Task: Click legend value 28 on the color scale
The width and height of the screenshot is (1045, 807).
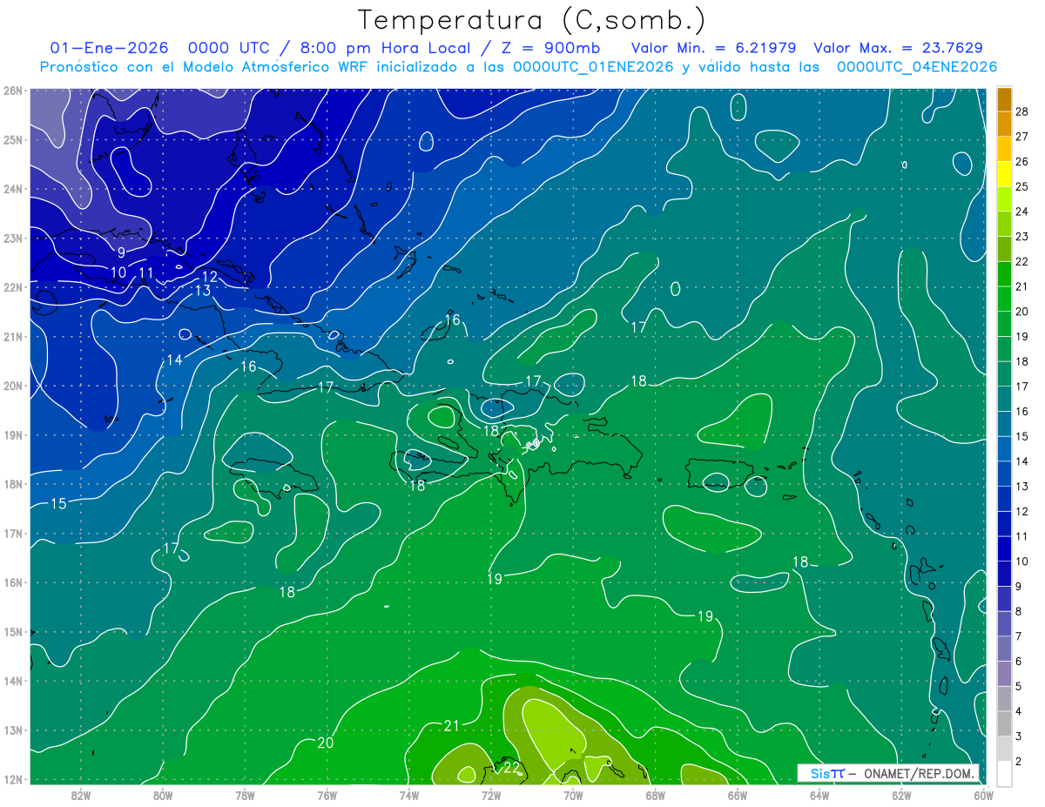Action: click(x=1022, y=111)
